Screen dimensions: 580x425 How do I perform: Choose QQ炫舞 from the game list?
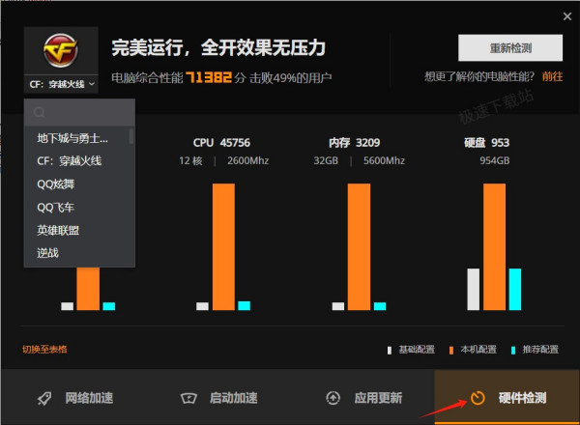pos(55,184)
